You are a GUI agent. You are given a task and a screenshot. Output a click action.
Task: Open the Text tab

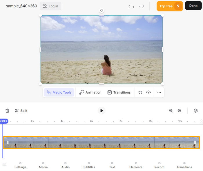[112, 165]
